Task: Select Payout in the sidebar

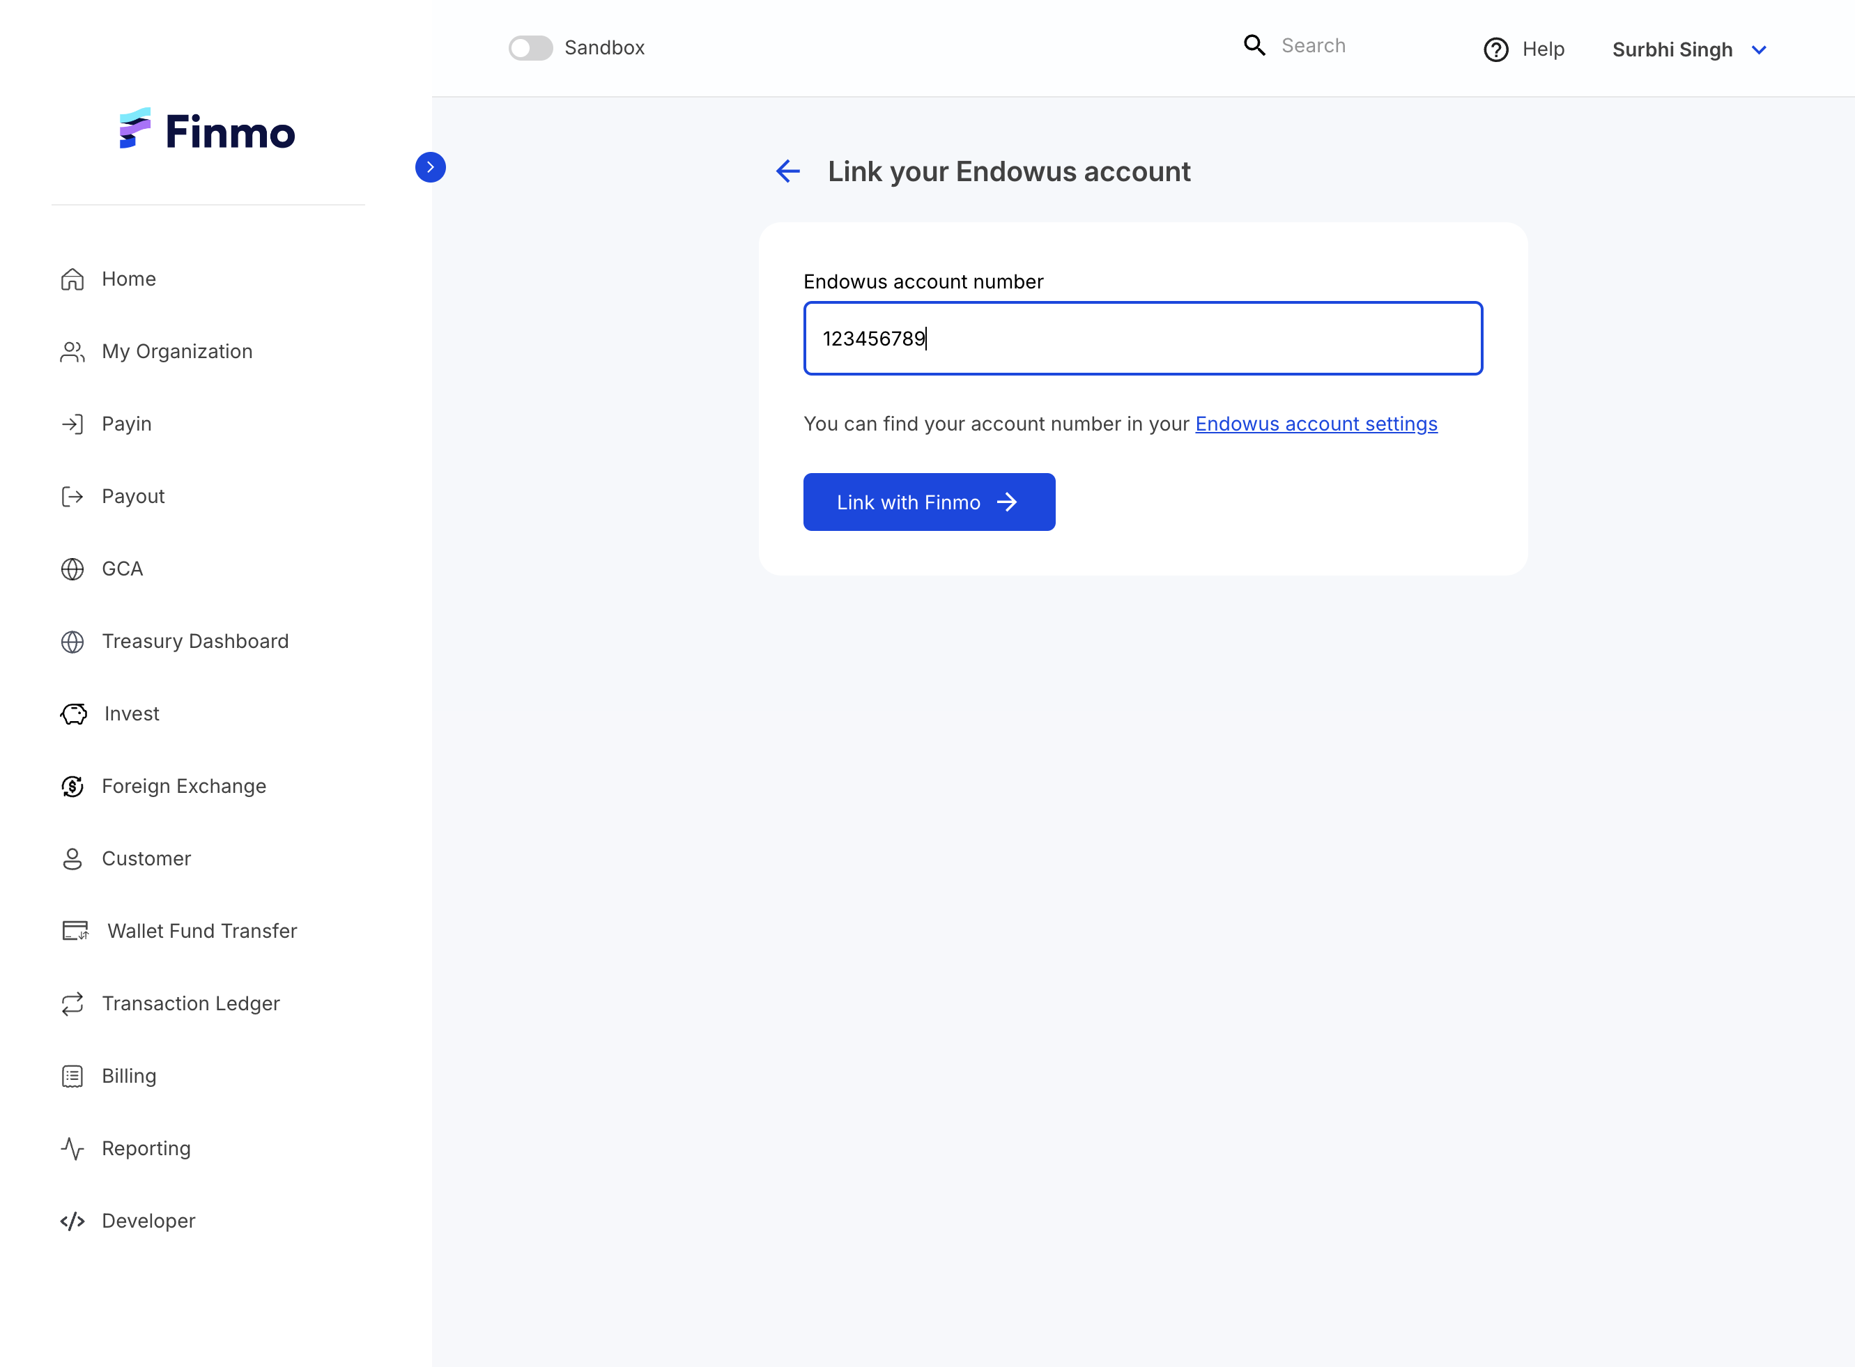Action: [x=133, y=497]
